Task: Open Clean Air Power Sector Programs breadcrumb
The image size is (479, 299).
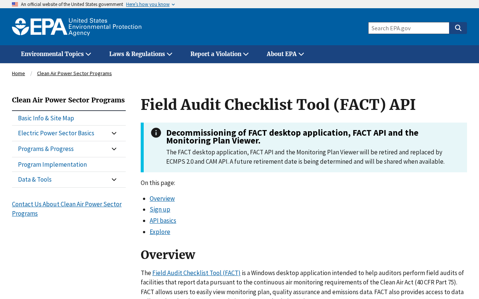Action: coord(74,73)
